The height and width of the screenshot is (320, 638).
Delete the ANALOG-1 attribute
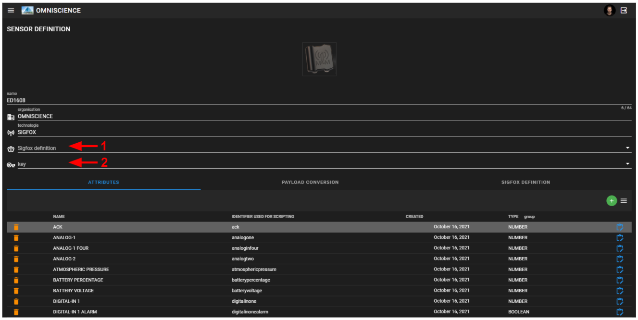[x=16, y=238]
